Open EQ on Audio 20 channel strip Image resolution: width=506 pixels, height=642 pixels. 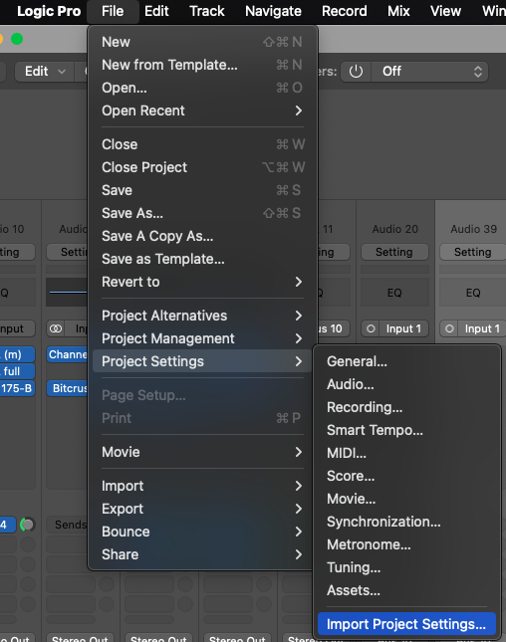tap(394, 293)
